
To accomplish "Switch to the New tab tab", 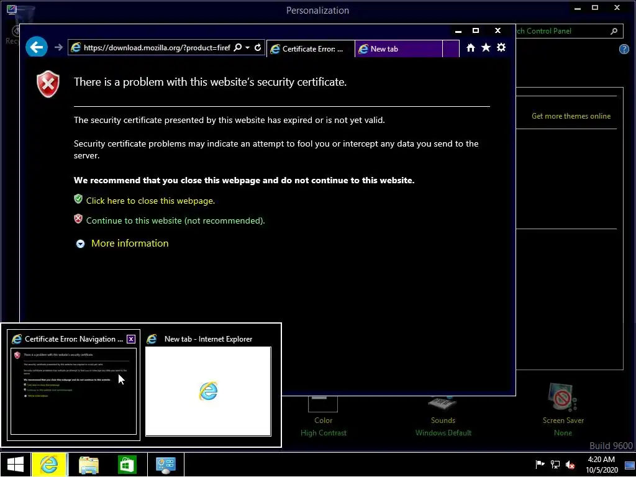I will coord(398,48).
